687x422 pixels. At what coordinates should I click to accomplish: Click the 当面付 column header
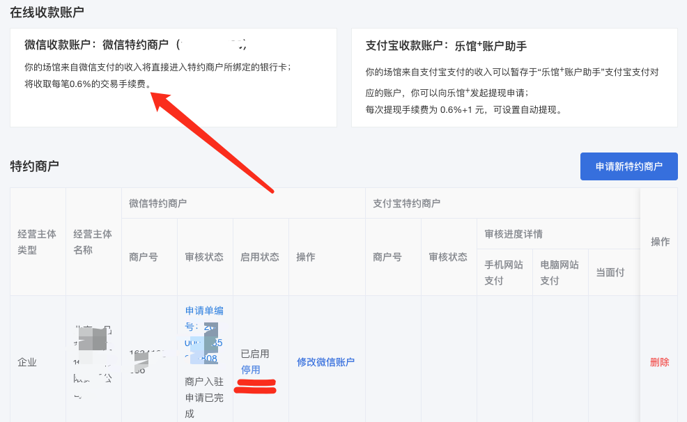pyautogui.click(x=610, y=273)
